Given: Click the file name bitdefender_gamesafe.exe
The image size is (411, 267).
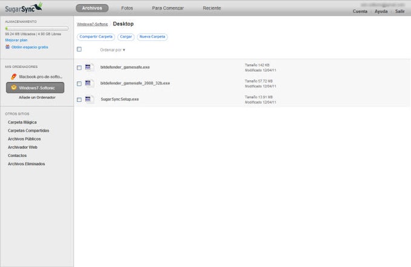Looking at the screenshot, I should pos(125,67).
